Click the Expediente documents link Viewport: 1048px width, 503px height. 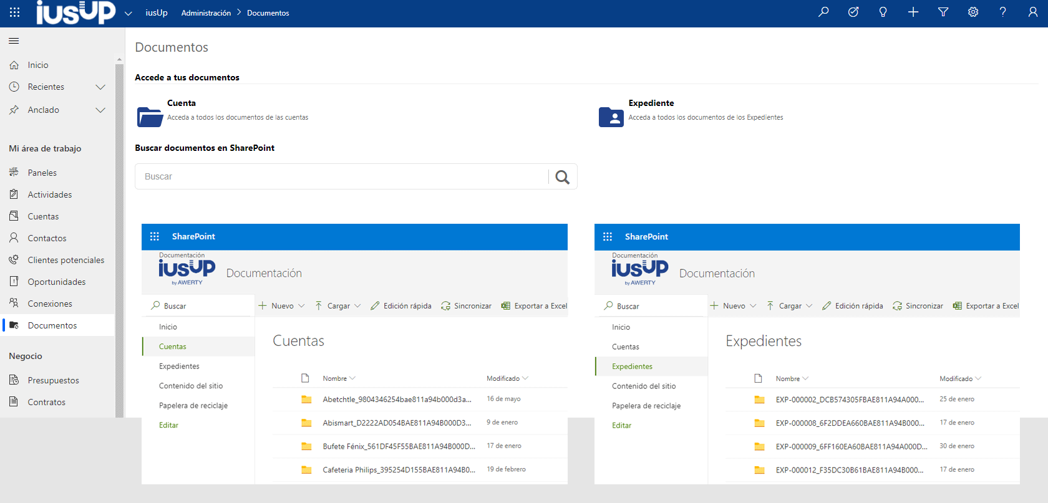(651, 103)
